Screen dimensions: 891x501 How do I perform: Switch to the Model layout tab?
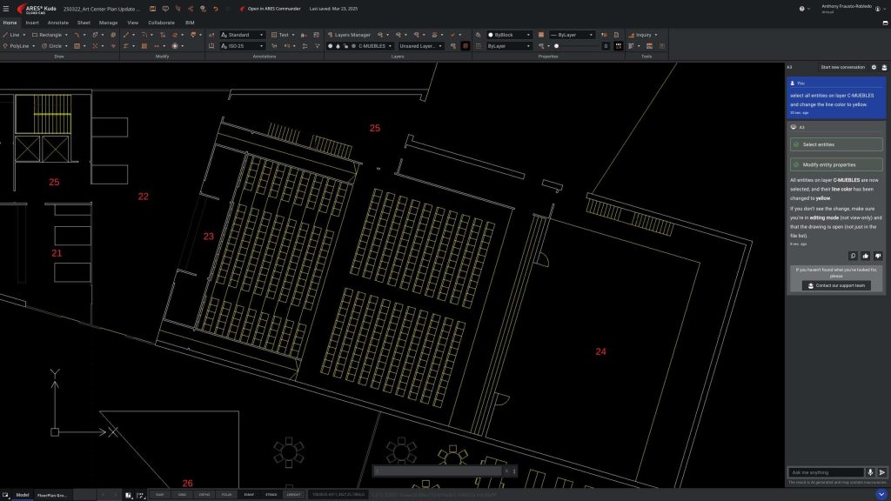[x=22, y=495]
